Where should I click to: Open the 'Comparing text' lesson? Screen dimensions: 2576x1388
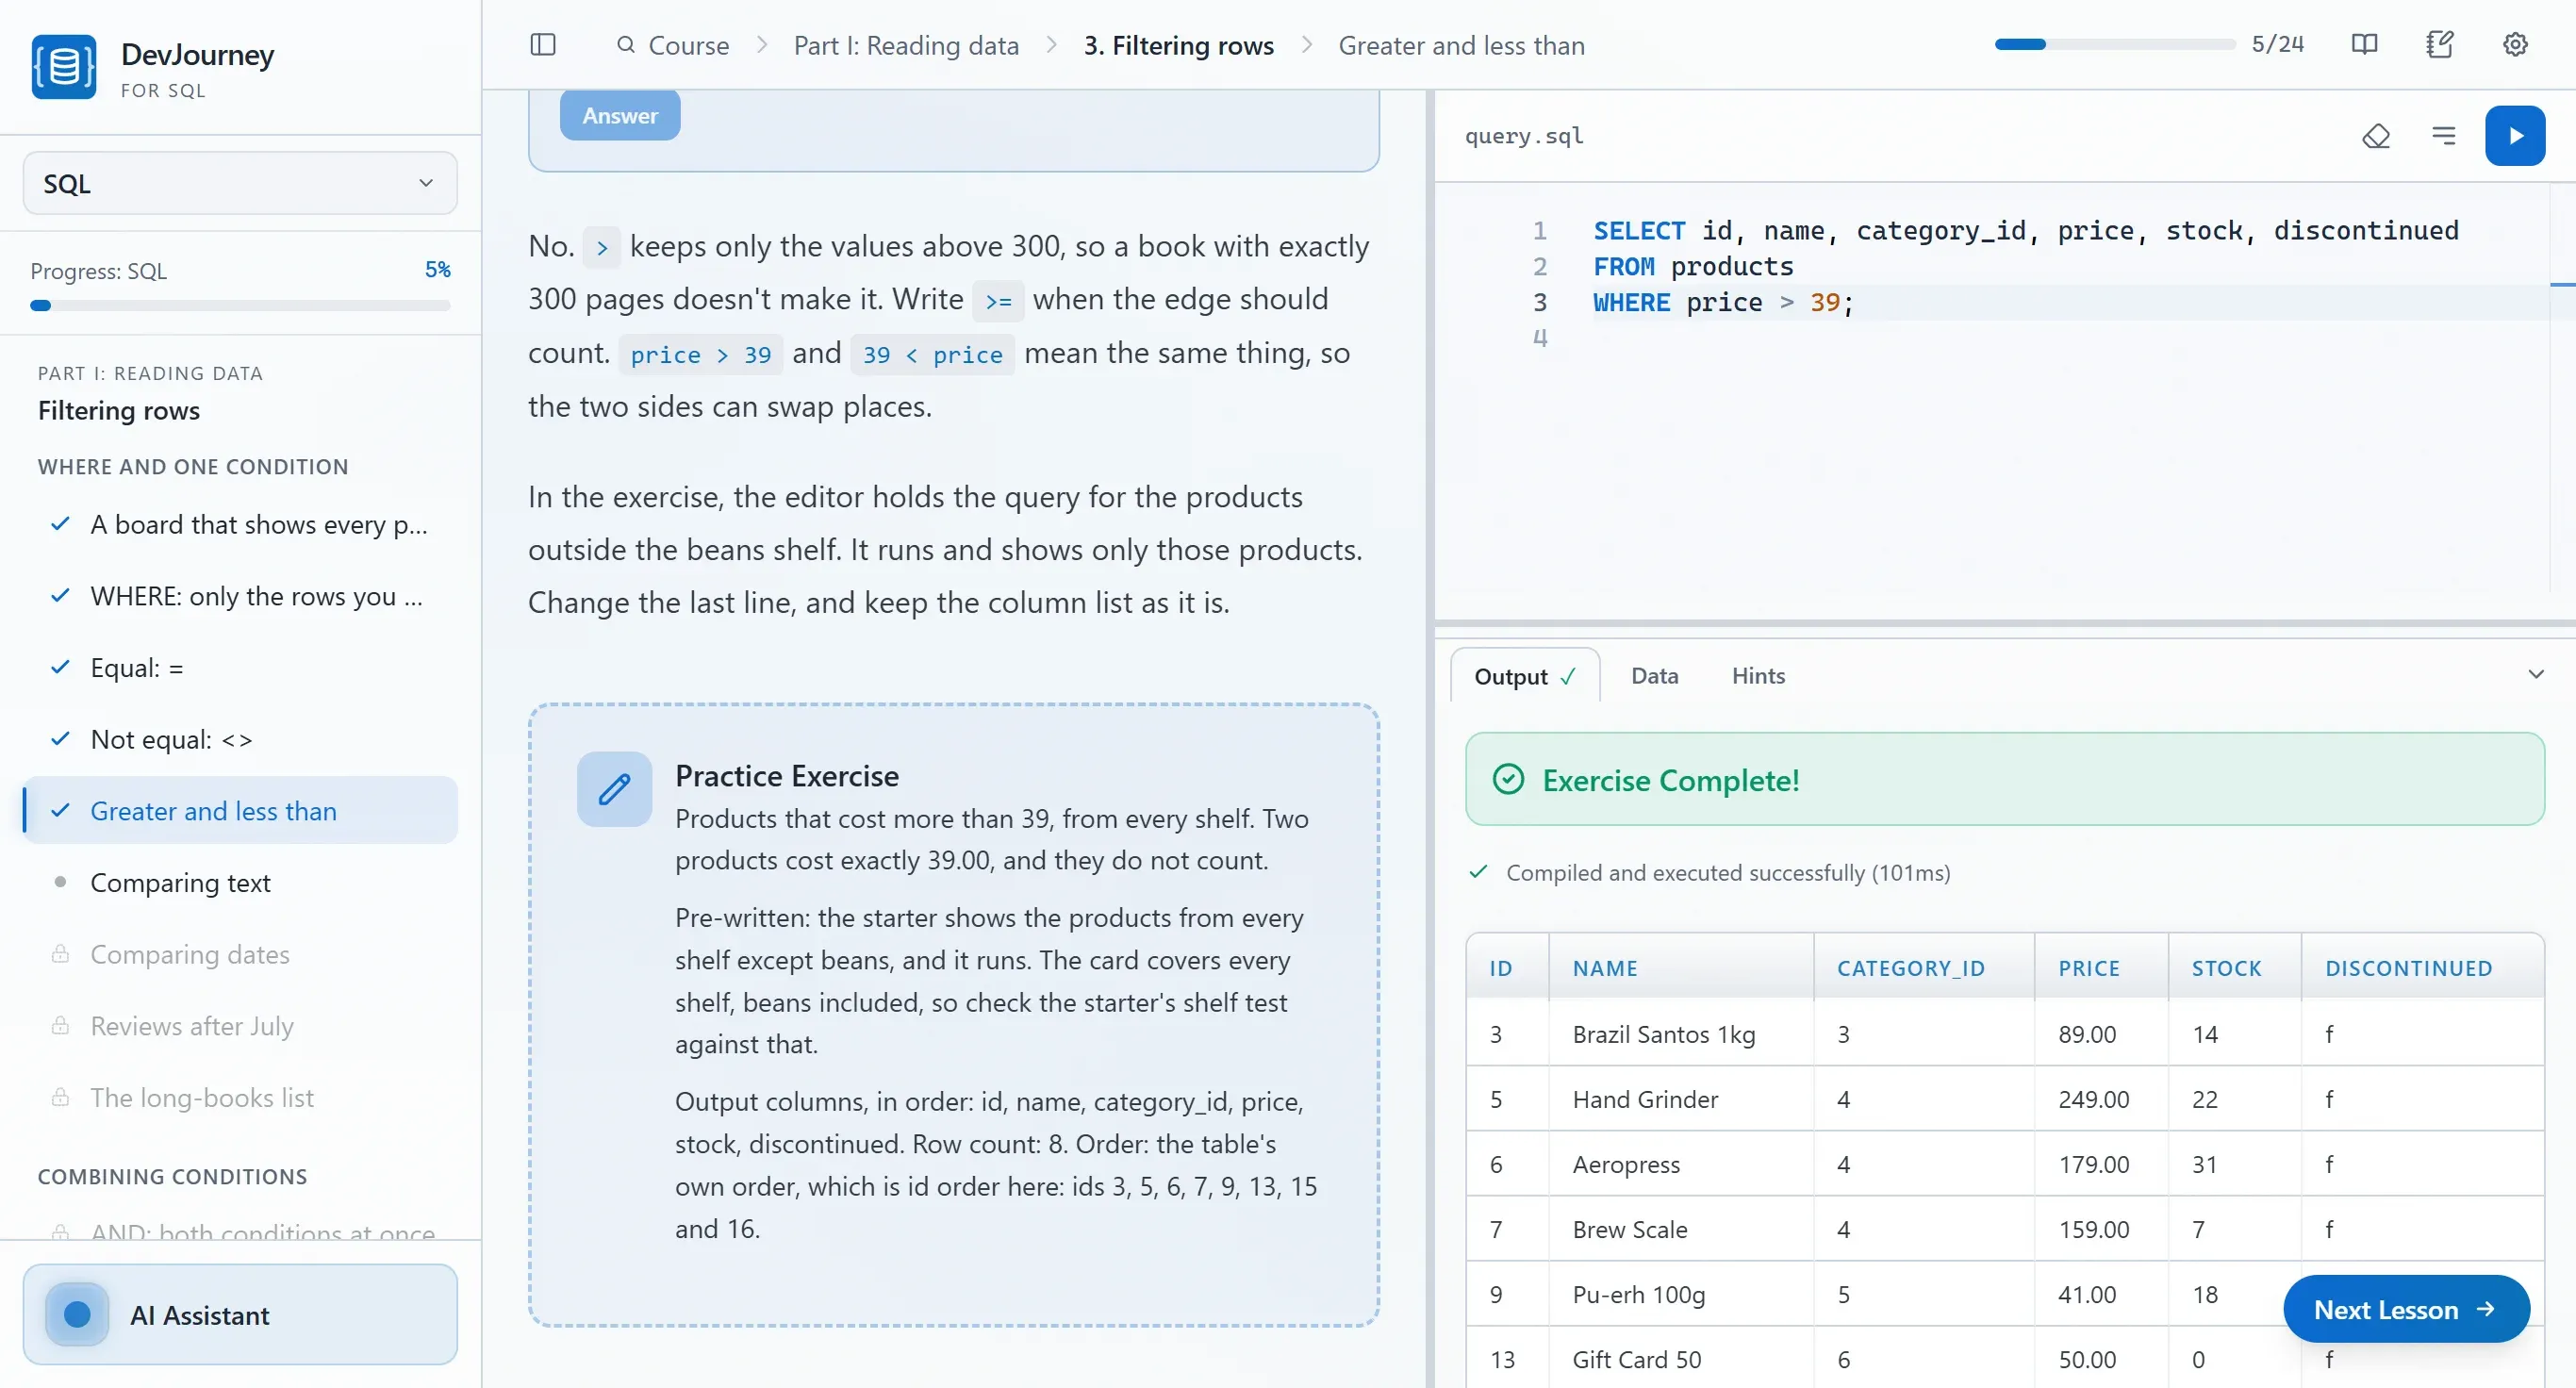click(x=240, y=883)
